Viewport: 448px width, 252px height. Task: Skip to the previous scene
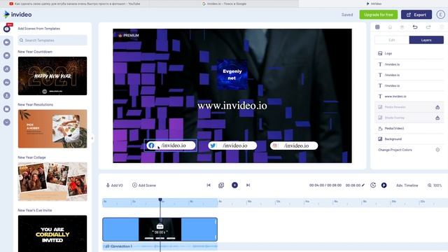click(x=209, y=185)
